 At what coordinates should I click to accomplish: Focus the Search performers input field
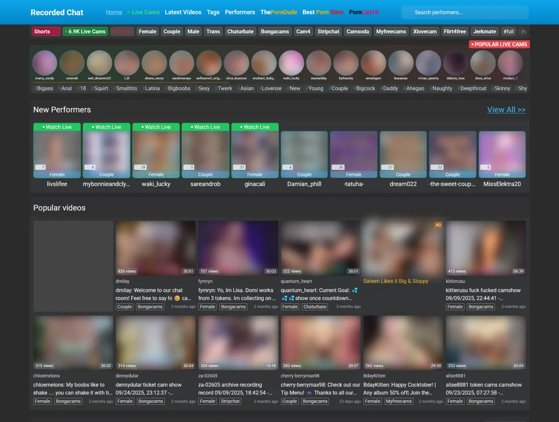466,13
